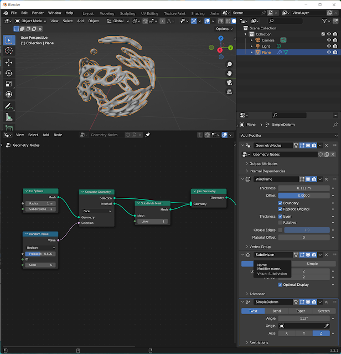341x354 pixels.
Task: Switch perspective/orthographic grid icon
Action: point(229,91)
